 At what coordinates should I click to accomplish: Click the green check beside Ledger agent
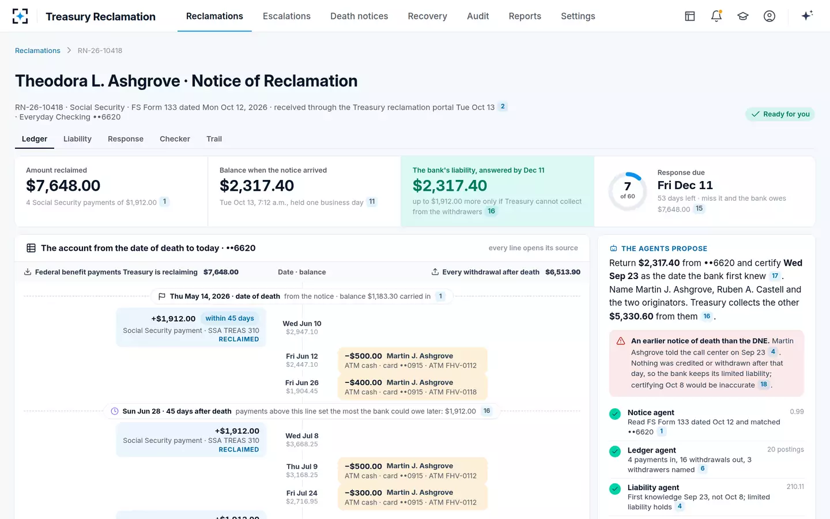click(615, 451)
